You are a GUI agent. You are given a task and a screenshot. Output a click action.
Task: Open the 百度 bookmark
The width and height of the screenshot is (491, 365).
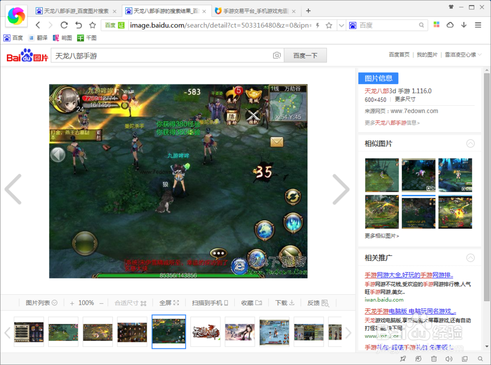coord(13,38)
